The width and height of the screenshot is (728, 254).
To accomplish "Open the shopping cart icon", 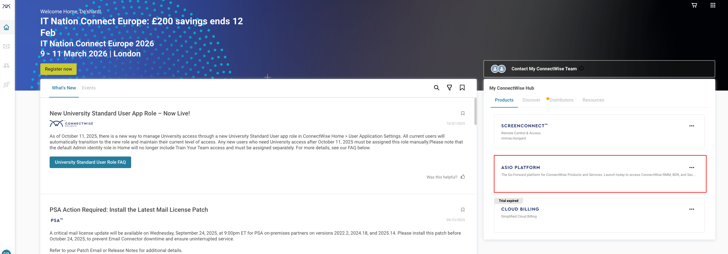I will [694, 5].
